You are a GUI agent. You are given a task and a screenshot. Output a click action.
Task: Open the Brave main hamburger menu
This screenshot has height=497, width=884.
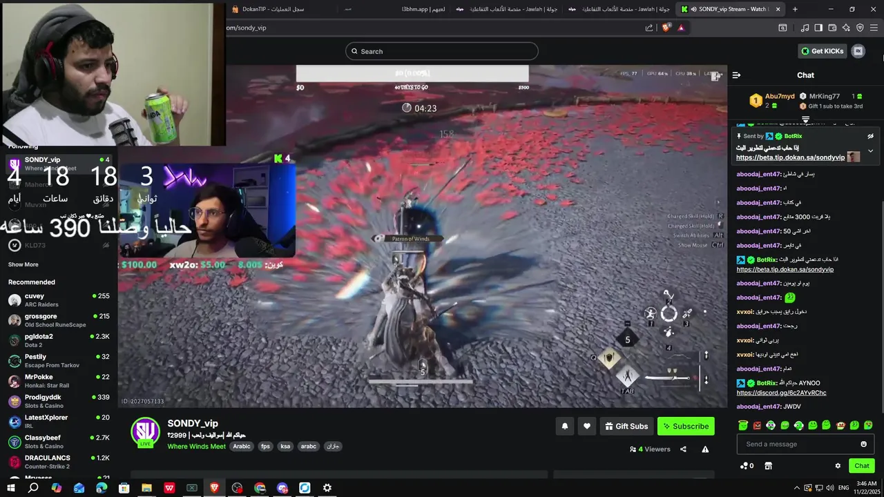[874, 28]
